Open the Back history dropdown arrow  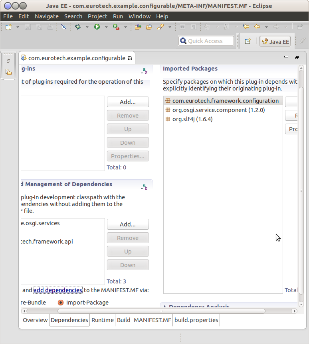point(266,27)
